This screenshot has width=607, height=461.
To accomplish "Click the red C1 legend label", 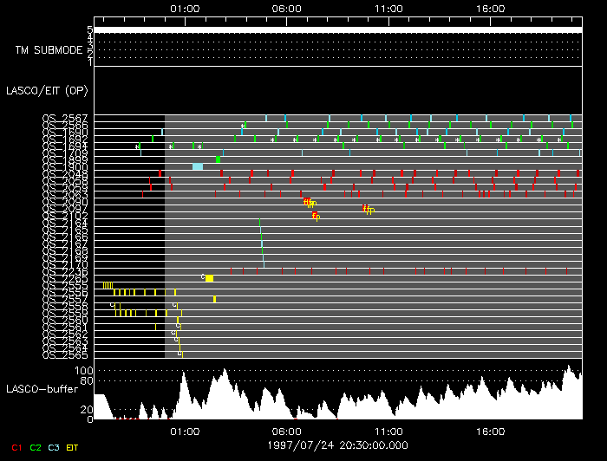I will (13, 447).
